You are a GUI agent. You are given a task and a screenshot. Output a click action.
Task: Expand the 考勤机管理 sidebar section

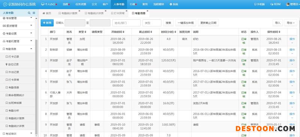coord(18,41)
